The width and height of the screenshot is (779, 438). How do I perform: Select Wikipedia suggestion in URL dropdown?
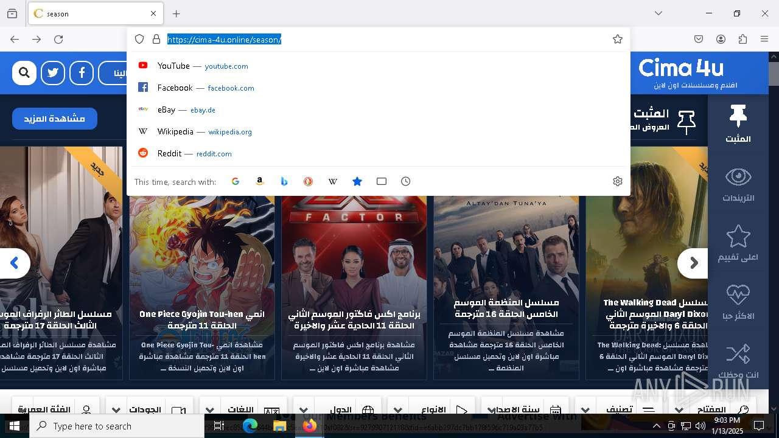pyautogui.click(x=378, y=131)
